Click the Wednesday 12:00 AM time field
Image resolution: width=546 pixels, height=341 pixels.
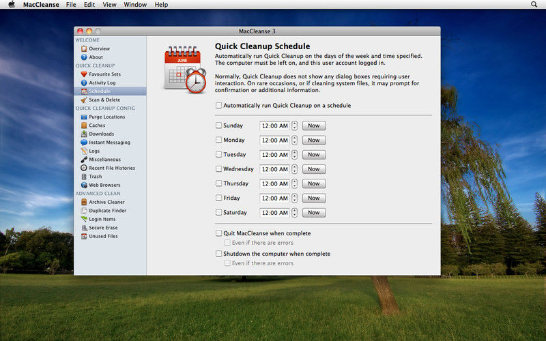point(275,169)
